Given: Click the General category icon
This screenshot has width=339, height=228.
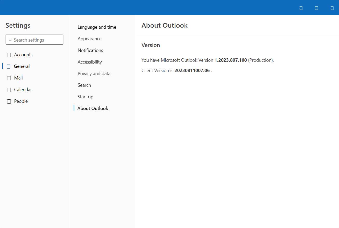Looking at the screenshot, I should pyautogui.click(x=9, y=67).
